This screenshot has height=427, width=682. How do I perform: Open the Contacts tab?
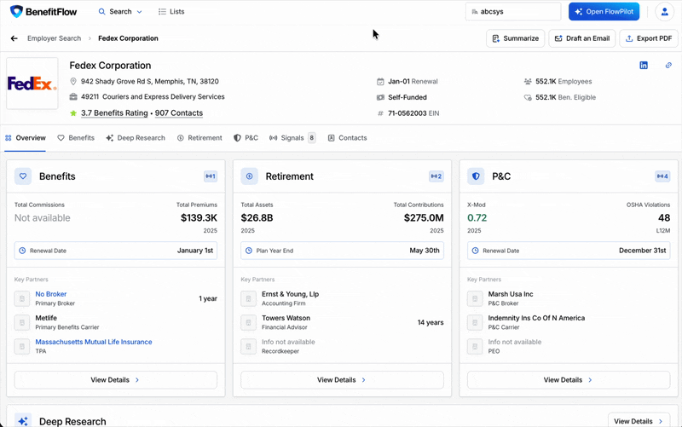347,138
